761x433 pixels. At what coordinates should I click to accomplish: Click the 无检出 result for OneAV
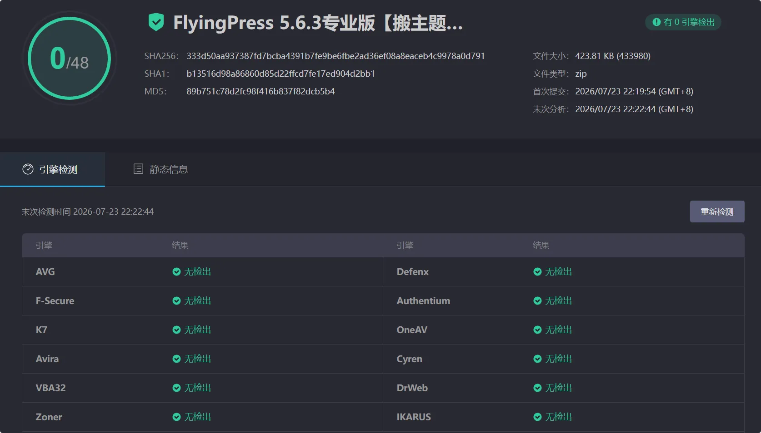tap(559, 330)
